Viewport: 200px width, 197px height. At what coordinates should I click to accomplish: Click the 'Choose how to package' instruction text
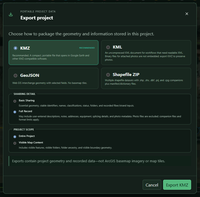(81, 34)
